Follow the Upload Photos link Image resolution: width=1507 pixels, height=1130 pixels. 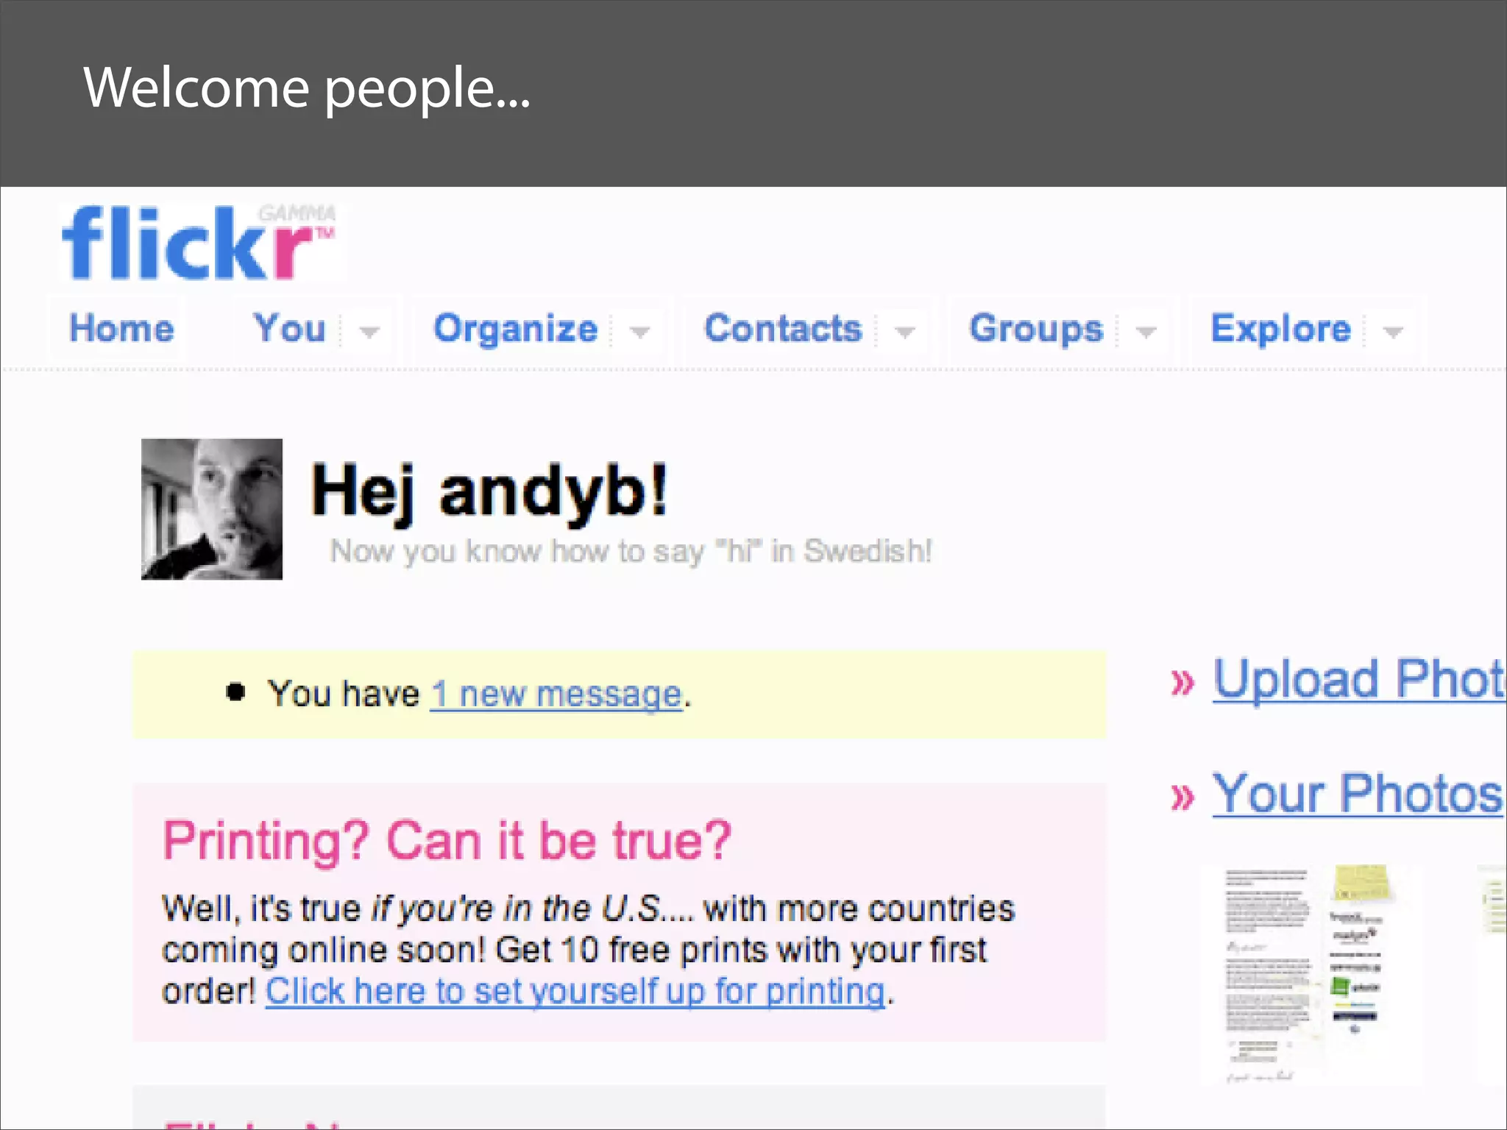[x=1359, y=679]
